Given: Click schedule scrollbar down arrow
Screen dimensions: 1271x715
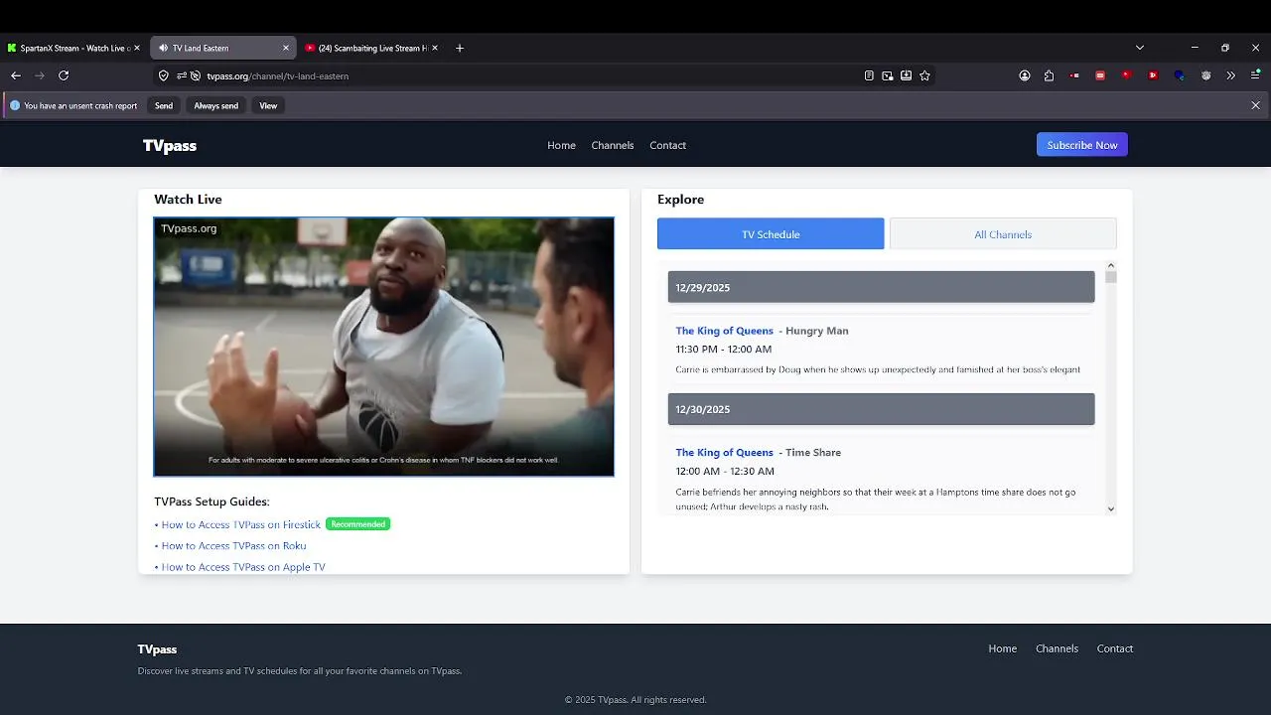Looking at the screenshot, I should pyautogui.click(x=1111, y=508).
